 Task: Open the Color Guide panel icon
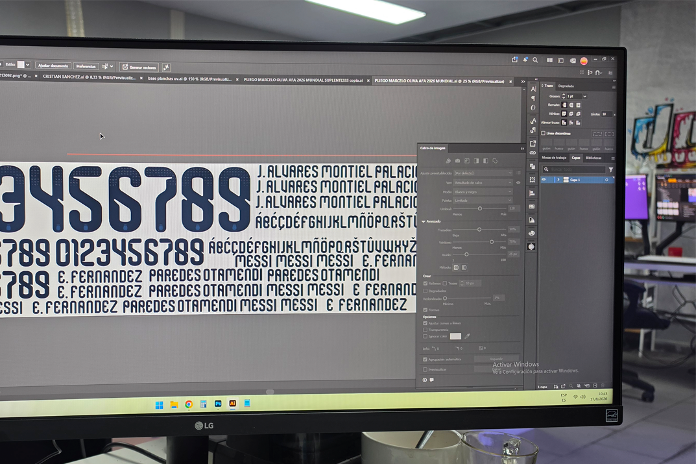[532, 220]
